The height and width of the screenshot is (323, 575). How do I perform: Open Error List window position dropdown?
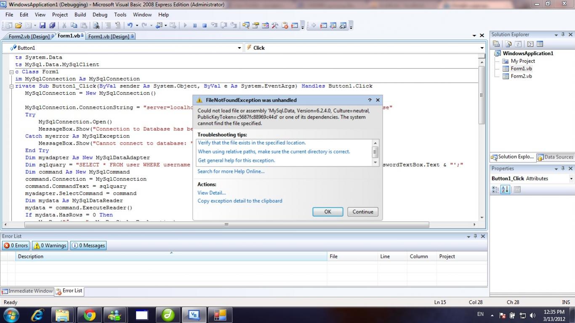tap(469, 236)
